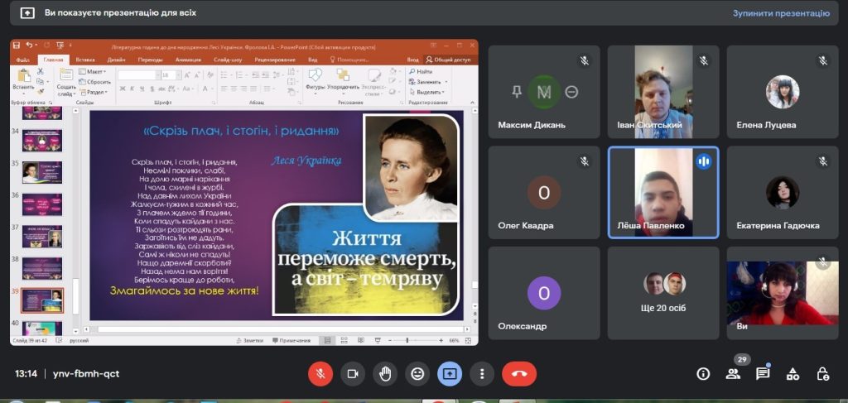Open the emoji reactions picker

417,374
